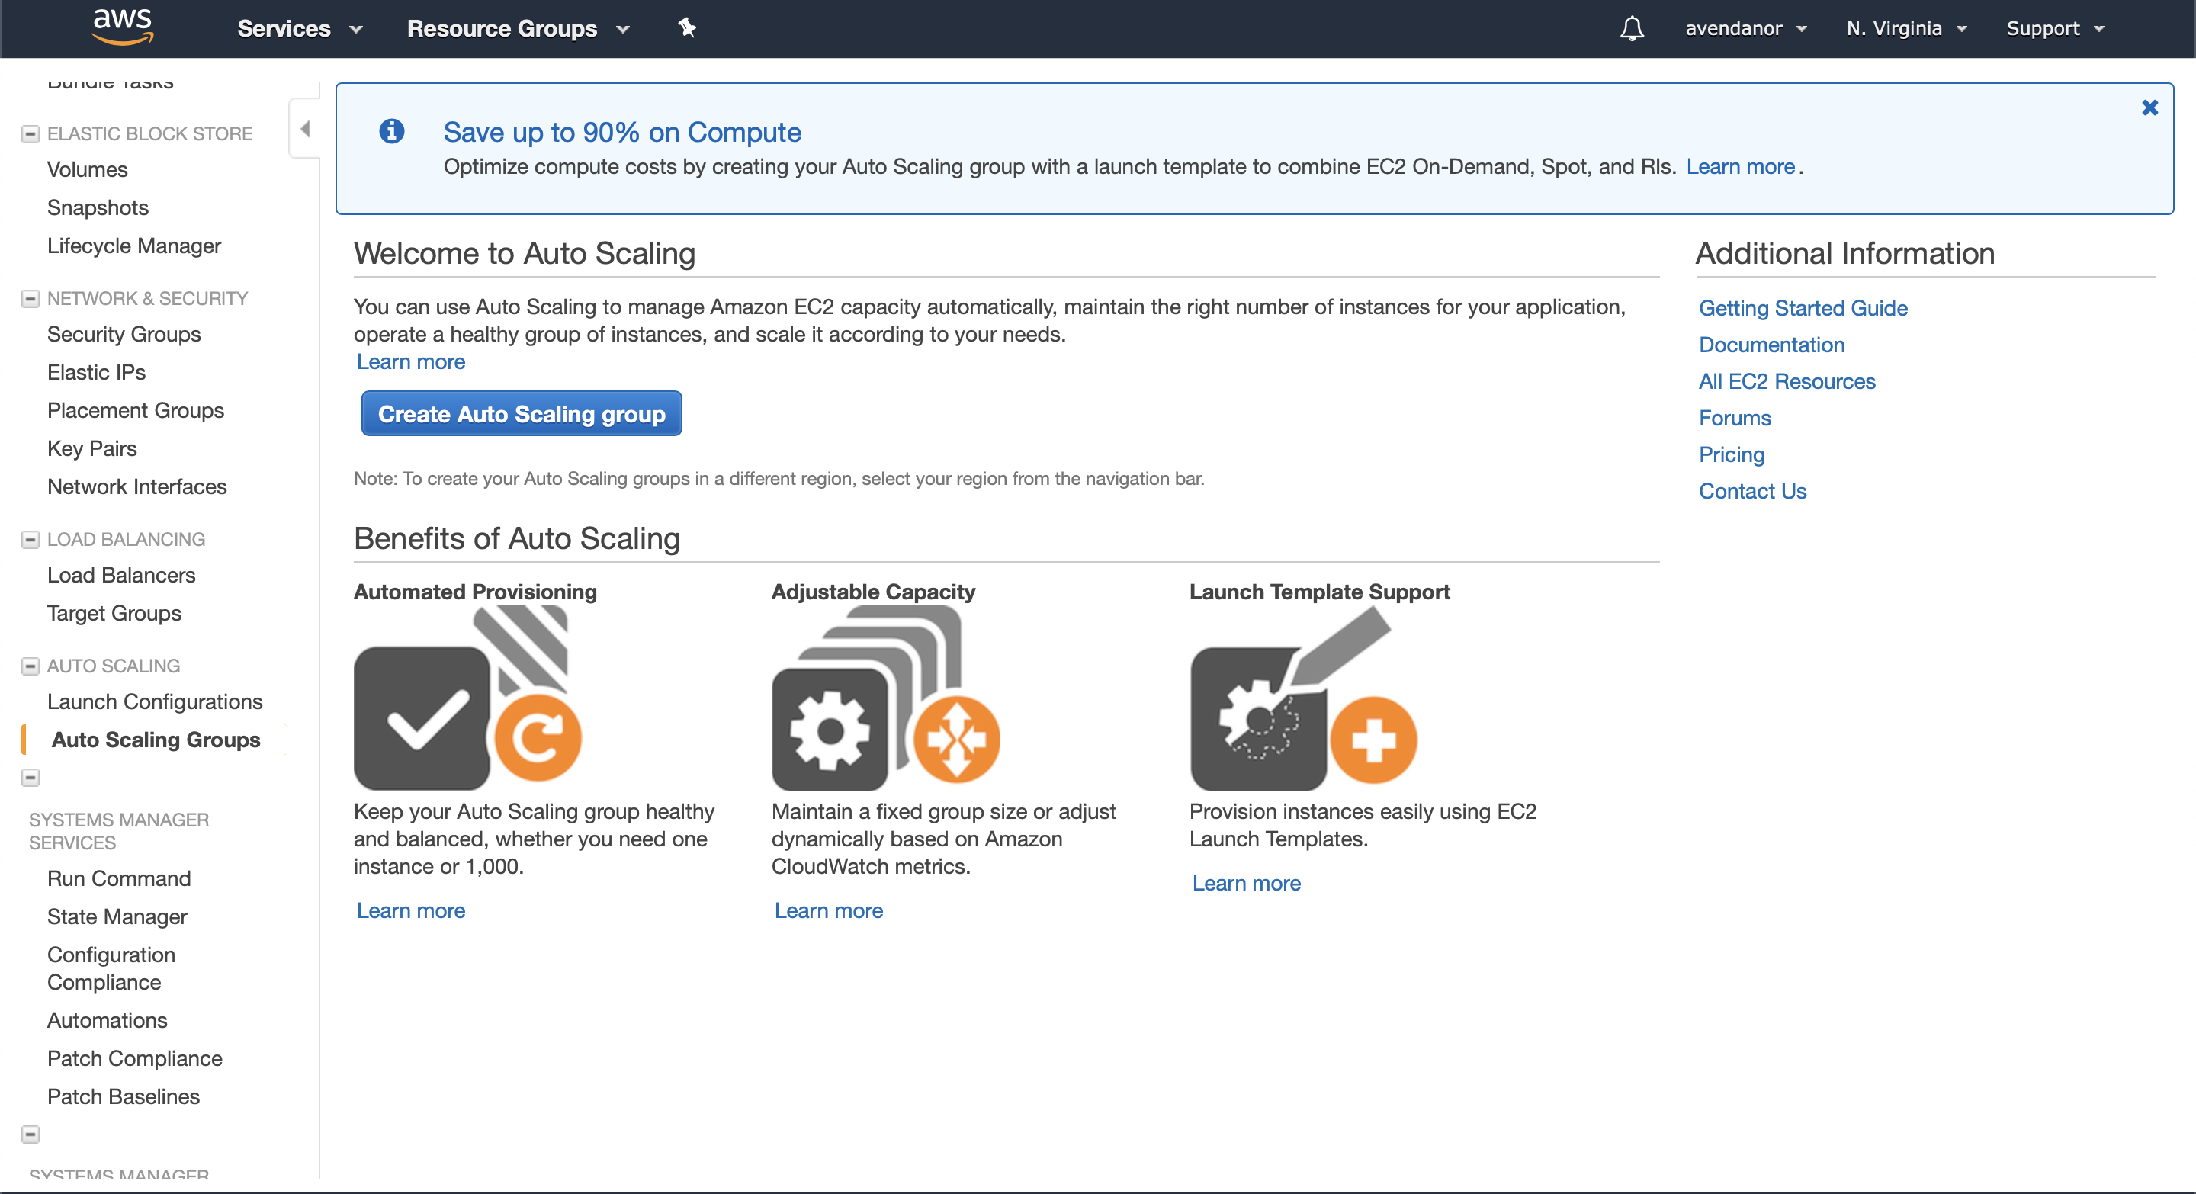Image resolution: width=2196 pixels, height=1194 pixels.
Task: Open Launch Configurations in sidebar
Action: pyautogui.click(x=154, y=701)
